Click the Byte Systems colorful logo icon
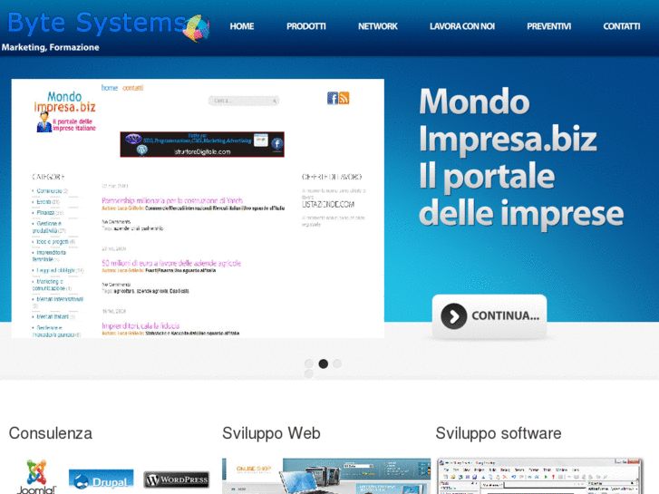Screen dimensions: 659x494 (197, 28)
